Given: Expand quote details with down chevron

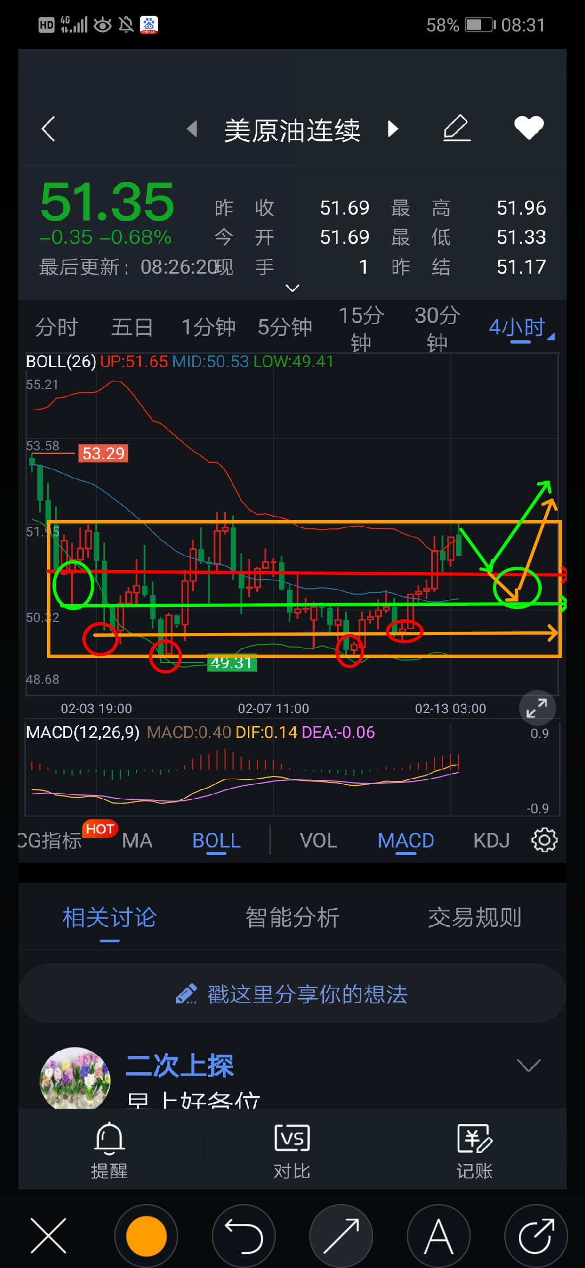Looking at the screenshot, I should 292,288.
